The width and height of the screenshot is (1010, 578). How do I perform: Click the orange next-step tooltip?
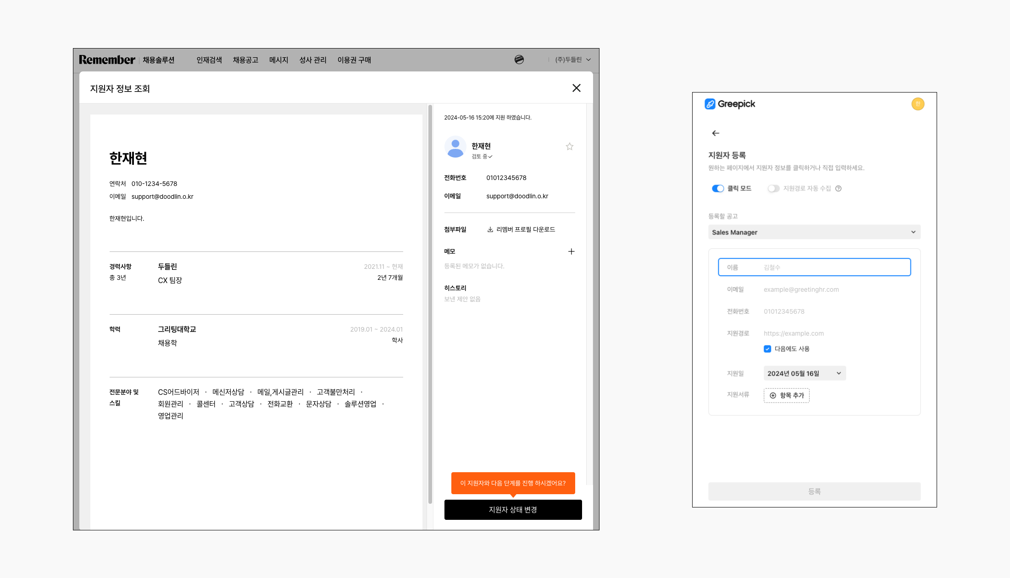[513, 483]
